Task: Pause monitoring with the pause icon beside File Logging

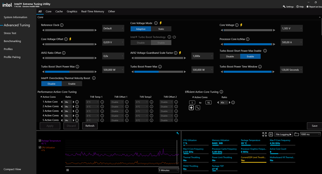Action: coord(271,134)
